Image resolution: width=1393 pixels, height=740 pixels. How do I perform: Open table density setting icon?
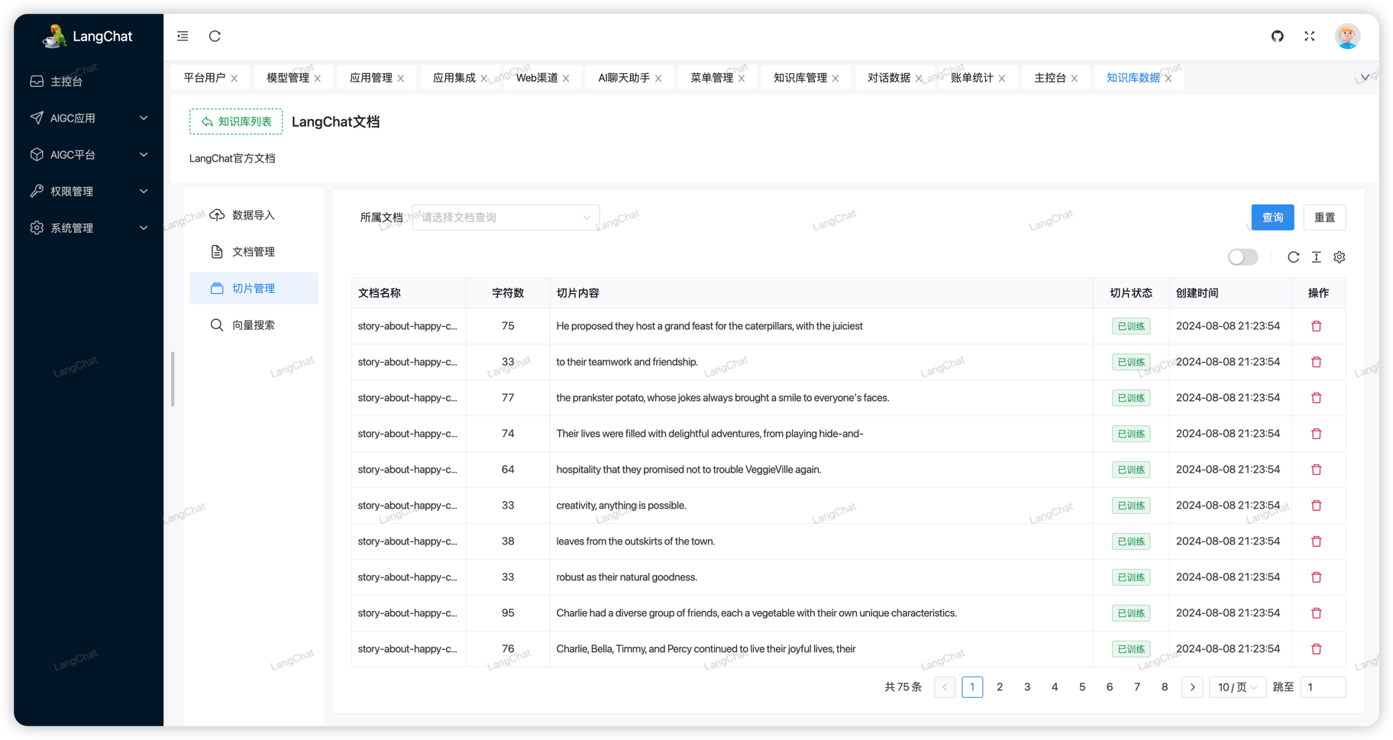click(x=1316, y=257)
